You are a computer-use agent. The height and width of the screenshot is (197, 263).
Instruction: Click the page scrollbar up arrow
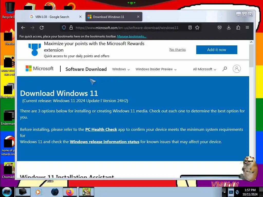(x=251, y=42)
